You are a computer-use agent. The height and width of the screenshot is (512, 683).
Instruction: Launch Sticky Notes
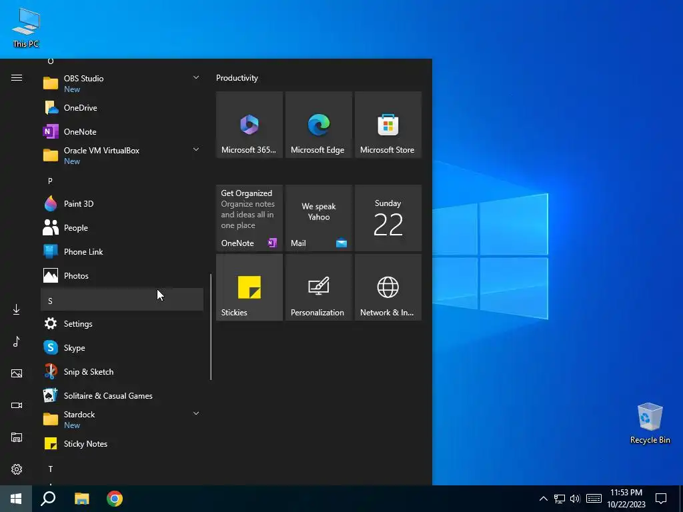tap(122, 443)
